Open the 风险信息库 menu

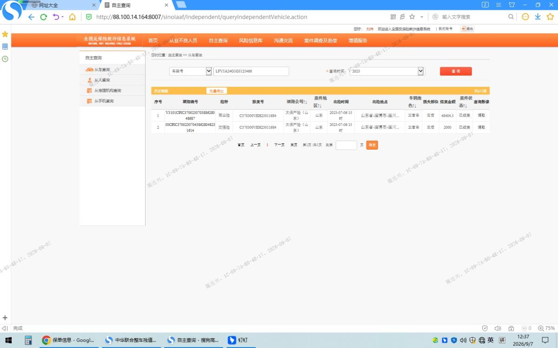coord(251,40)
